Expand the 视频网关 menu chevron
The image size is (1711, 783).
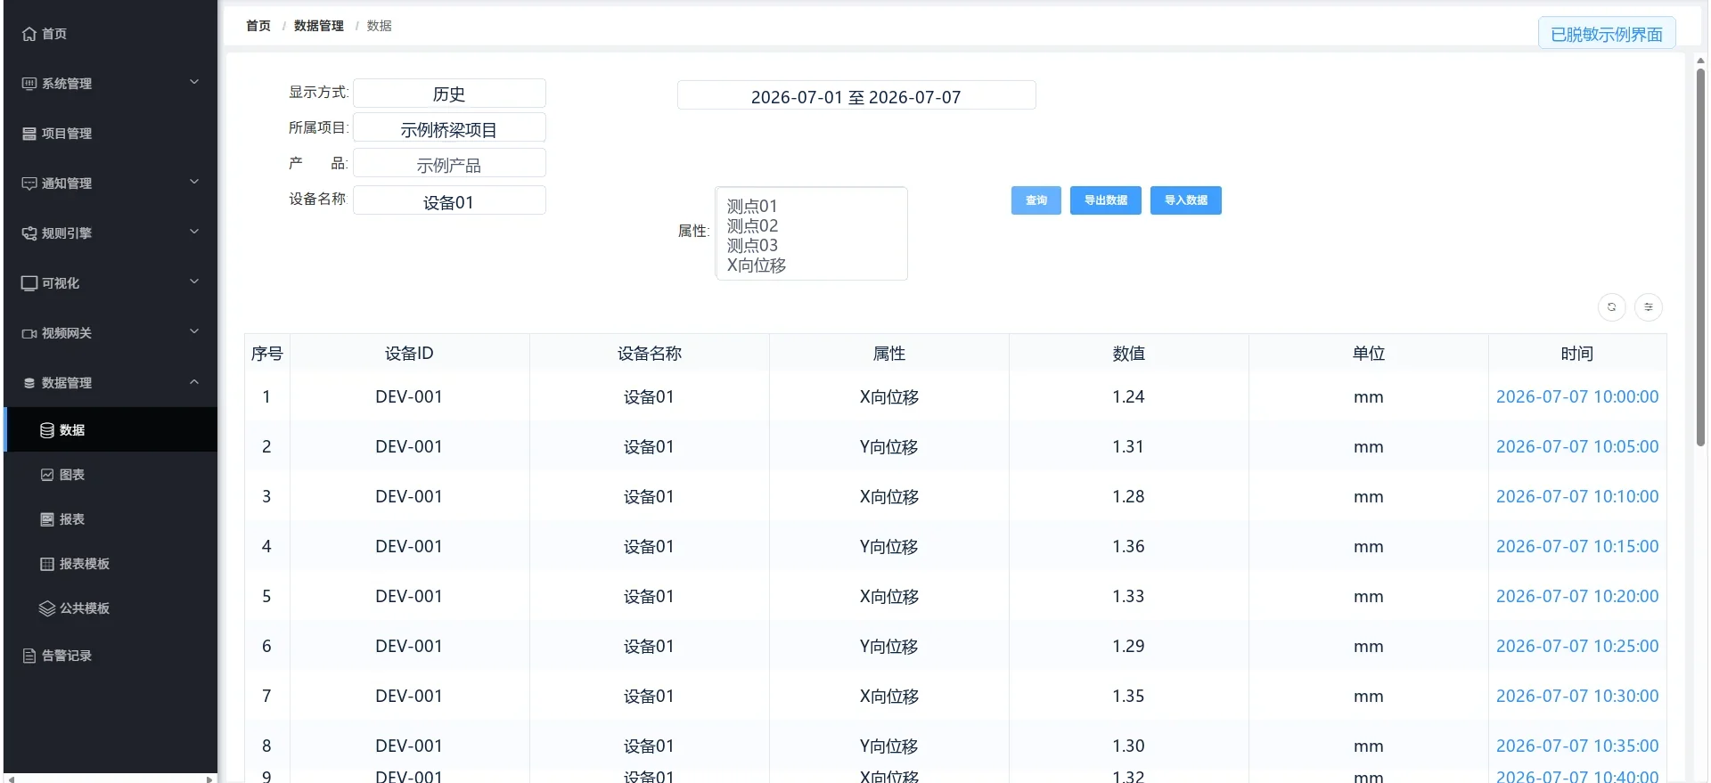click(x=194, y=331)
